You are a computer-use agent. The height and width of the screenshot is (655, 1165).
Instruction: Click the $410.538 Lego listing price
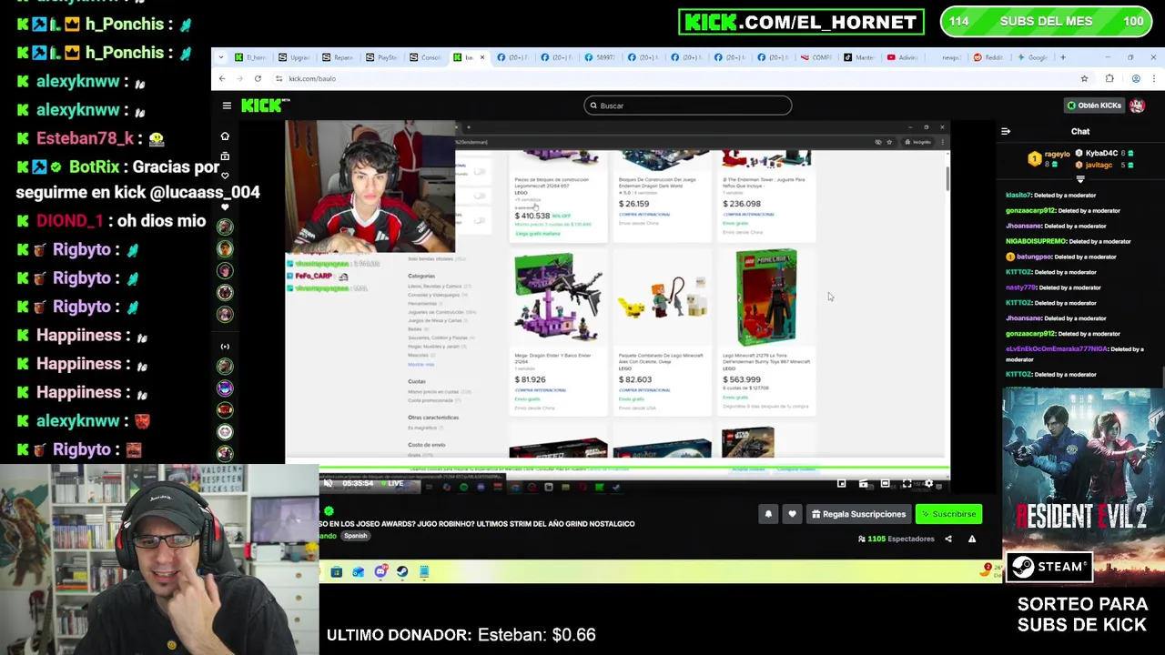532,216
